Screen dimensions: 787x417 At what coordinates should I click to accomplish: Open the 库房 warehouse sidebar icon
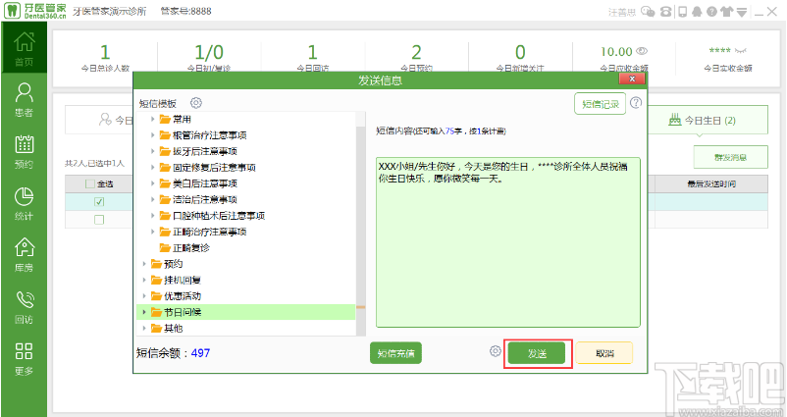[25, 255]
